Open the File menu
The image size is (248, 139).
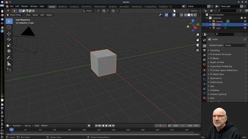coord(12,6)
